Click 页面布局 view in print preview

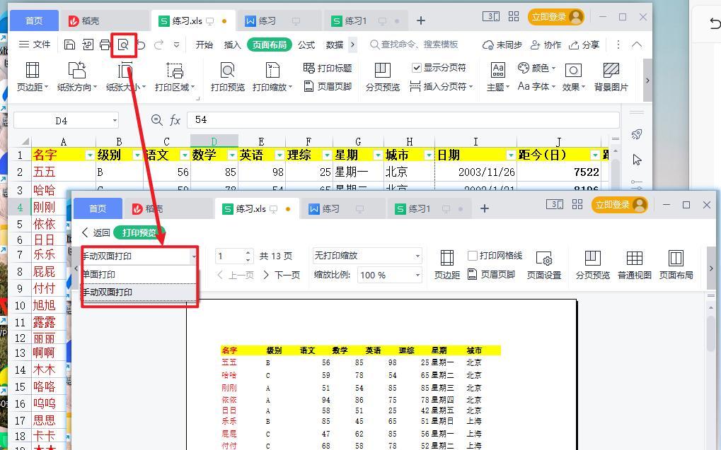point(676,265)
